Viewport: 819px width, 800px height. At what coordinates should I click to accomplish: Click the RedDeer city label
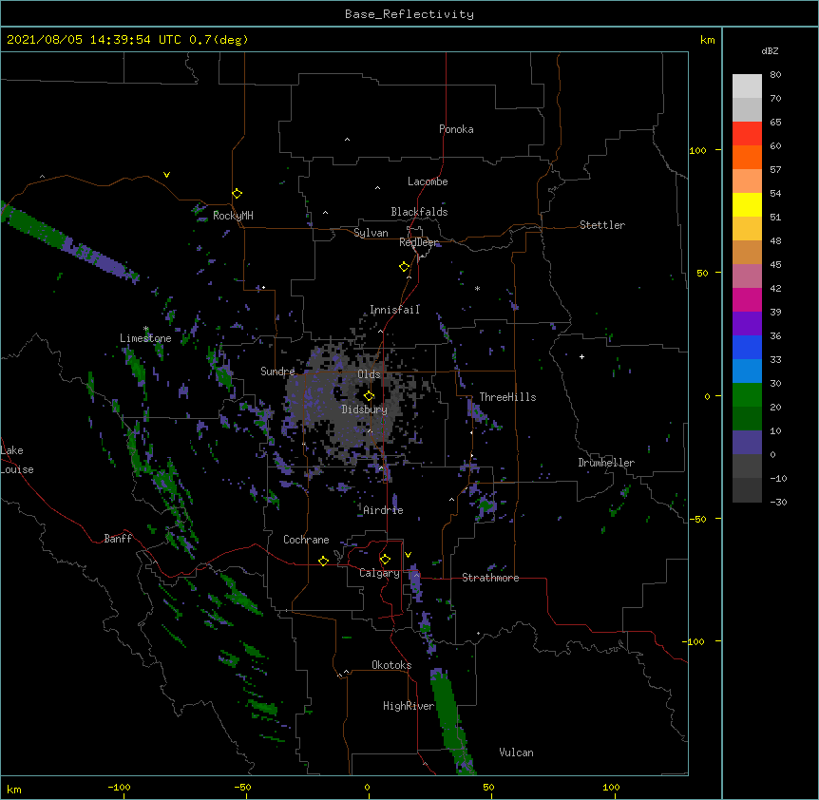point(418,242)
